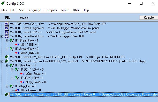Click the condition icon for IF &Oxy_Gen = 0
The width and height of the screenshot is (158, 102).
pos(12,86)
